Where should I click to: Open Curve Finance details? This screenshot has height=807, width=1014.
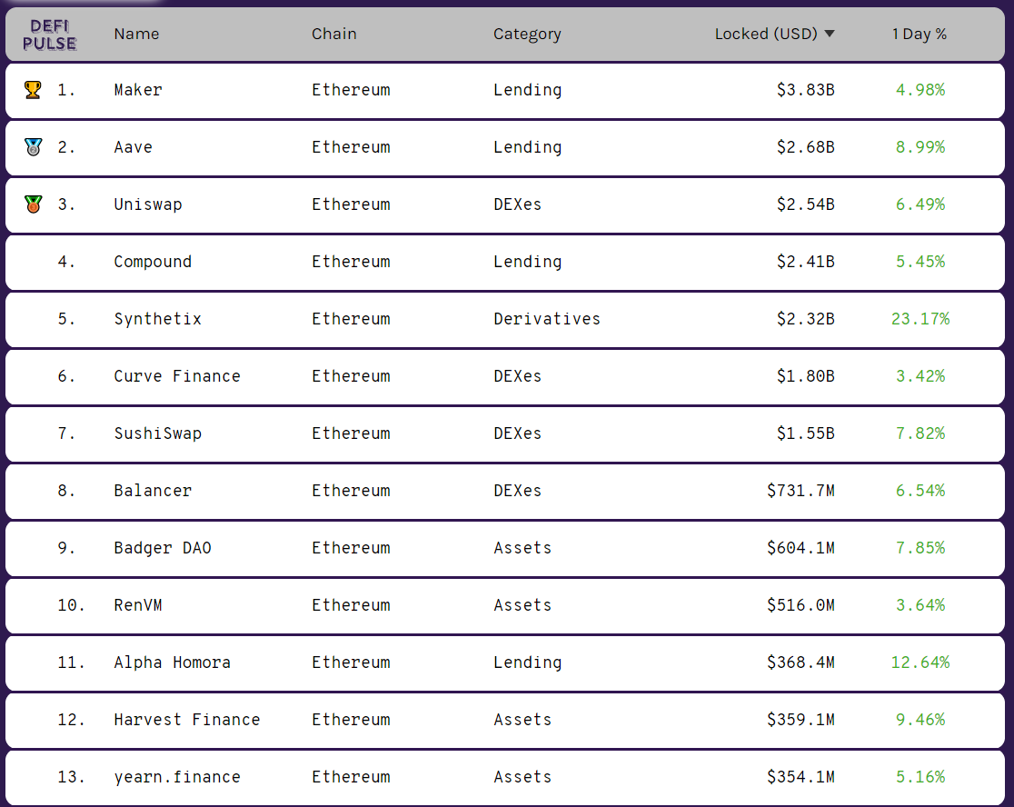coord(177,376)
